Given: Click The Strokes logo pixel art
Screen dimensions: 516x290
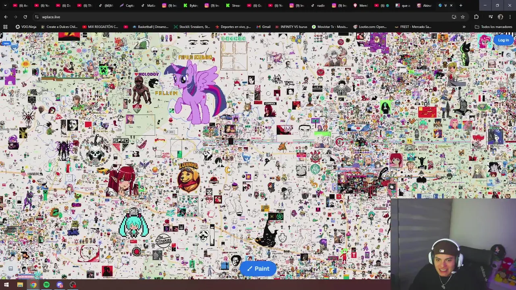Looking at the screenshot, I should [x=163, y=240].
